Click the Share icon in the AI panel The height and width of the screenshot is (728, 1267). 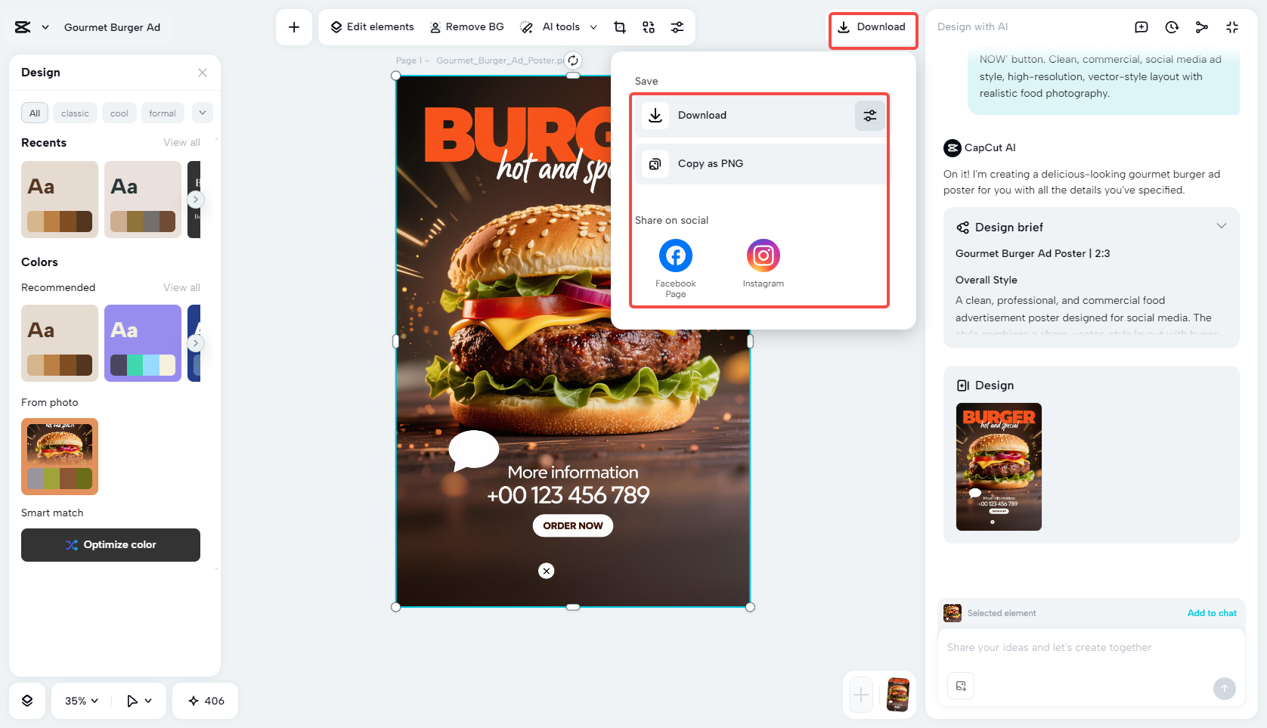1202,26
